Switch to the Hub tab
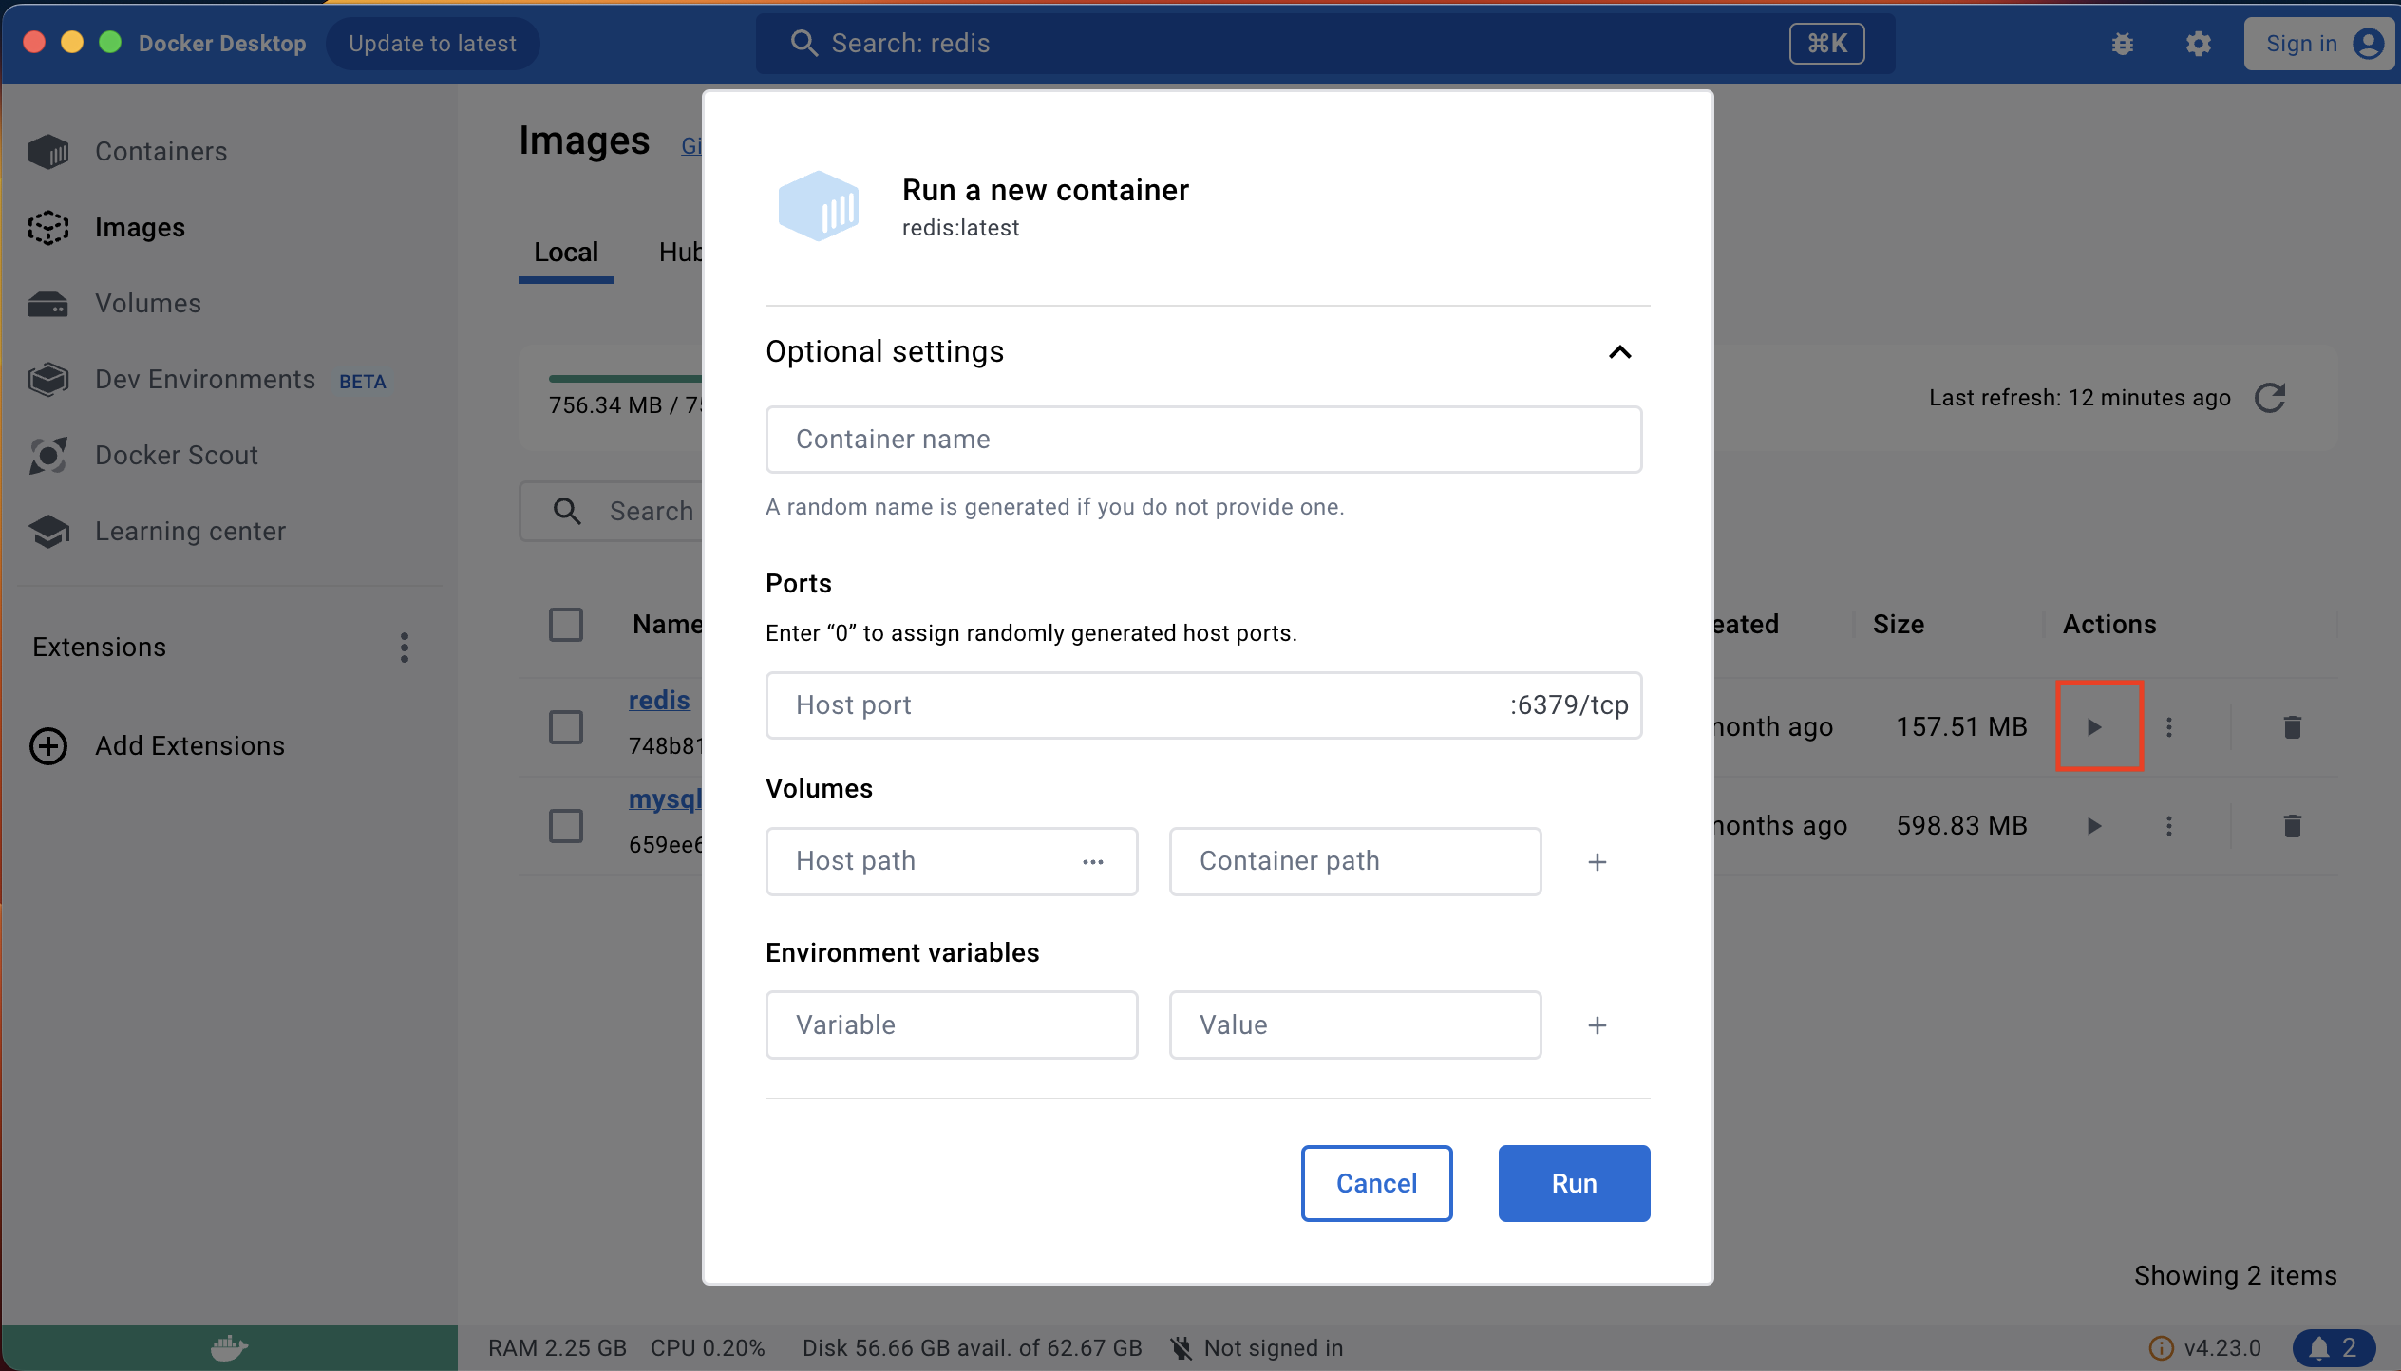This screenshot has width=2401, height=1371. [x=680, y=253]
